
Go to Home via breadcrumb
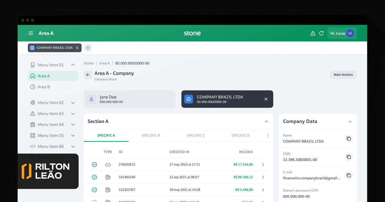point(89,63)
